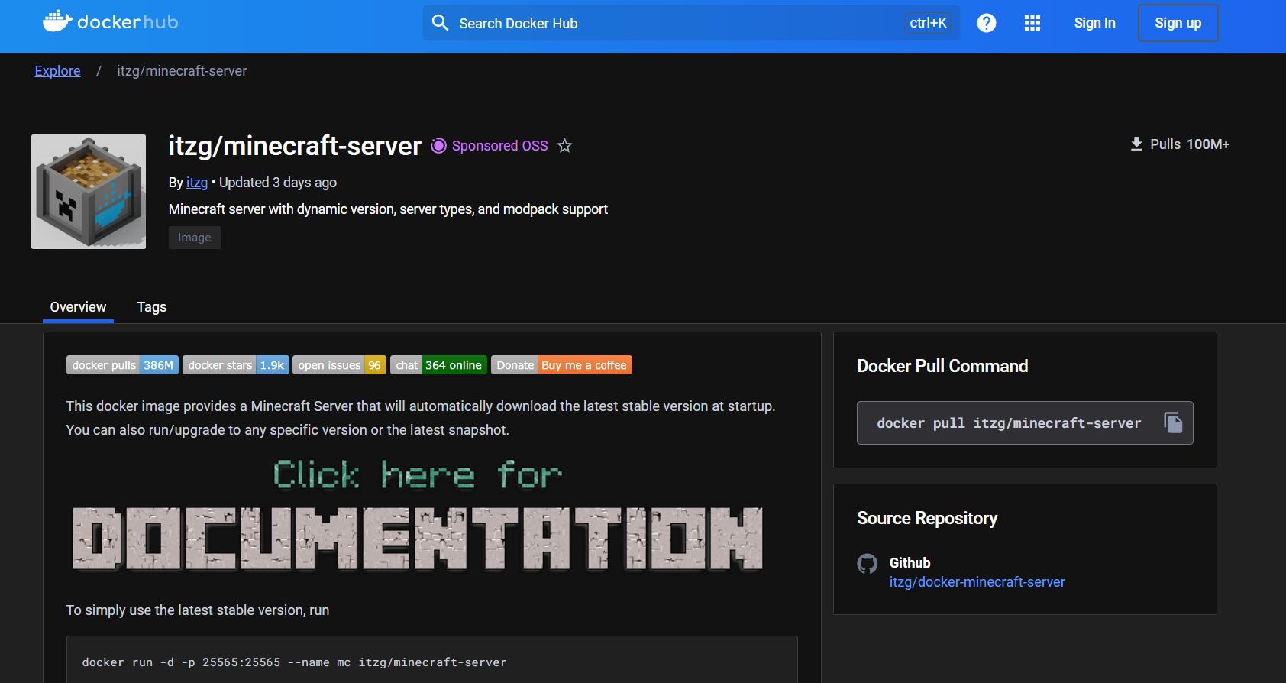Click the search magnifier icon
Screen dimensions: 1286x683
tap(440, 23)
